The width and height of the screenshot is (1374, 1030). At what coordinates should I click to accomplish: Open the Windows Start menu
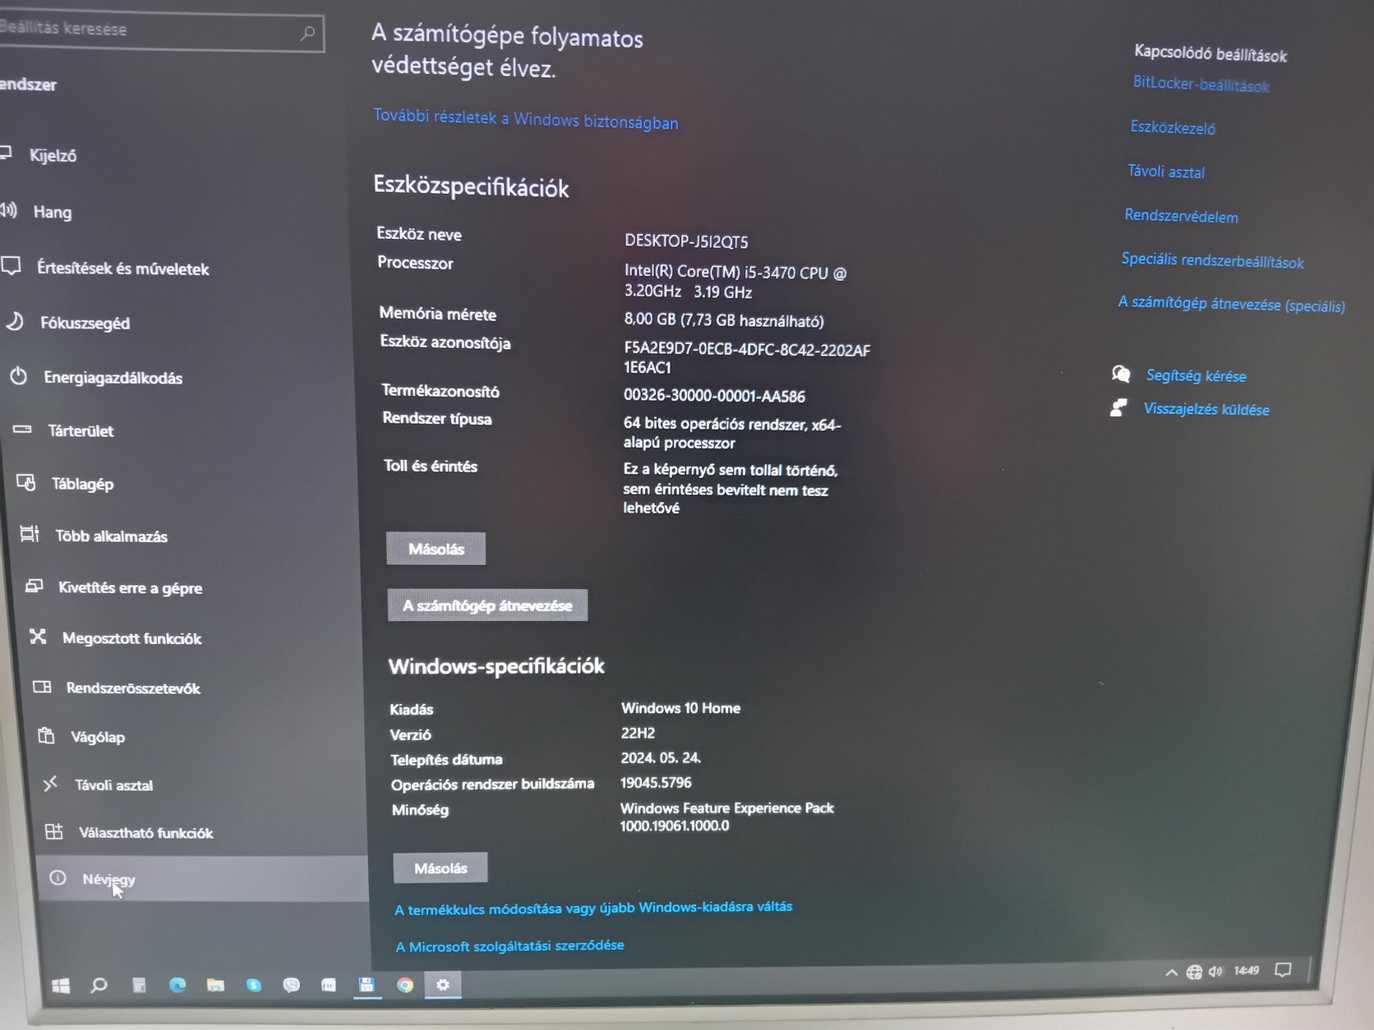click(x=60, y=986)
